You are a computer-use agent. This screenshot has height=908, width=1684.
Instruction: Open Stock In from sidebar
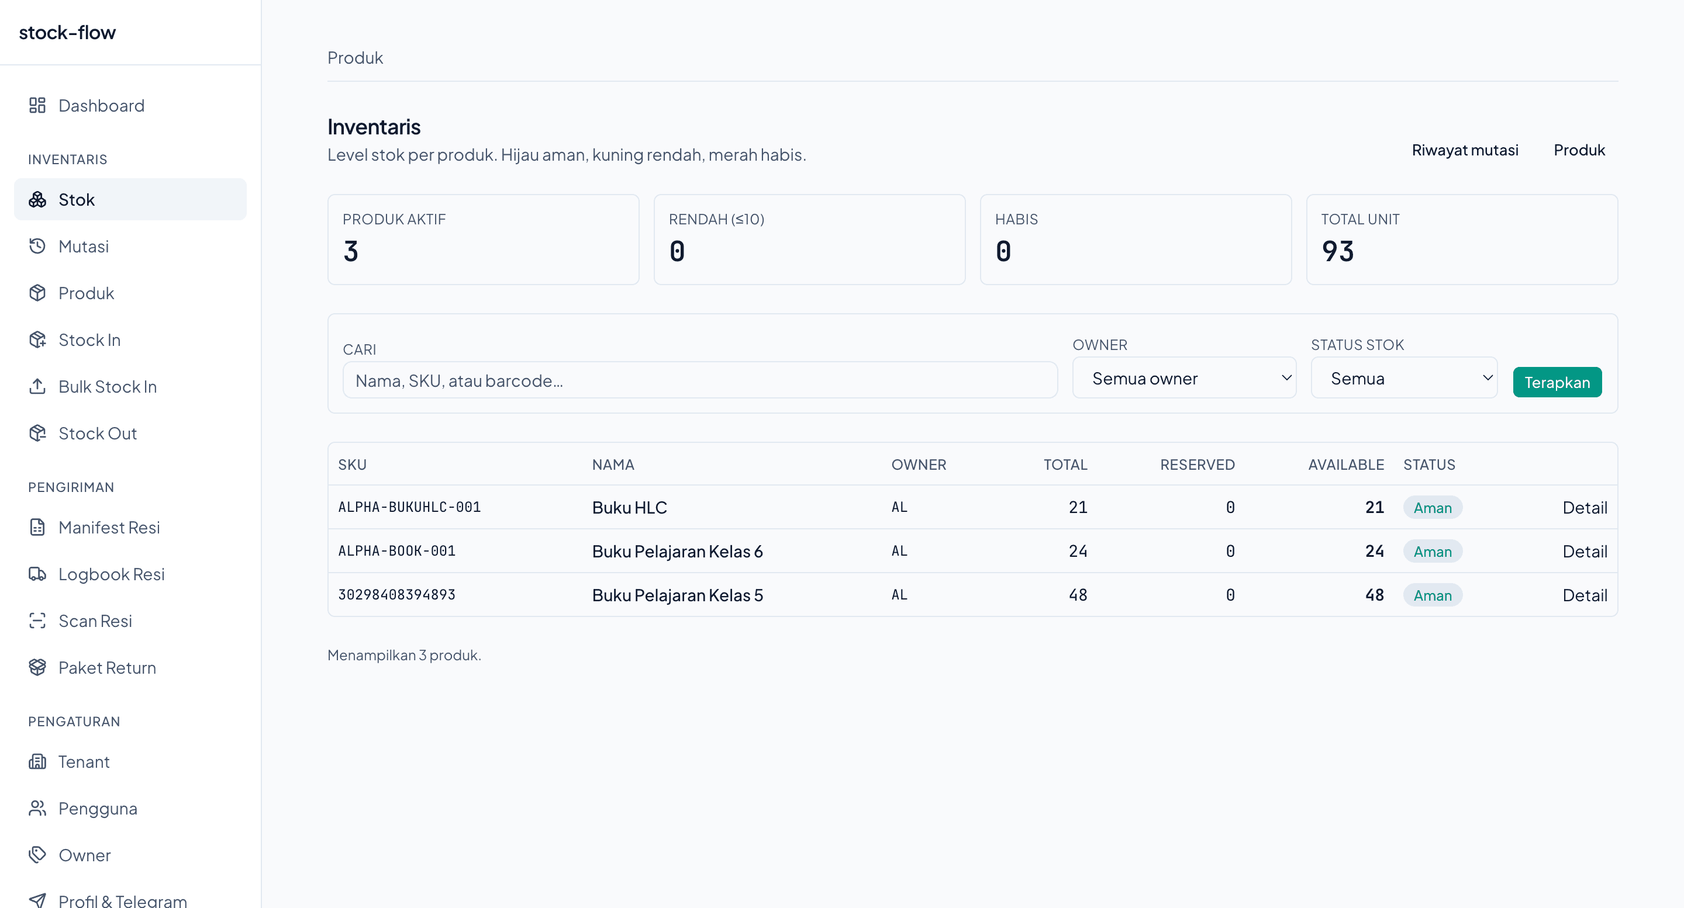130,339
